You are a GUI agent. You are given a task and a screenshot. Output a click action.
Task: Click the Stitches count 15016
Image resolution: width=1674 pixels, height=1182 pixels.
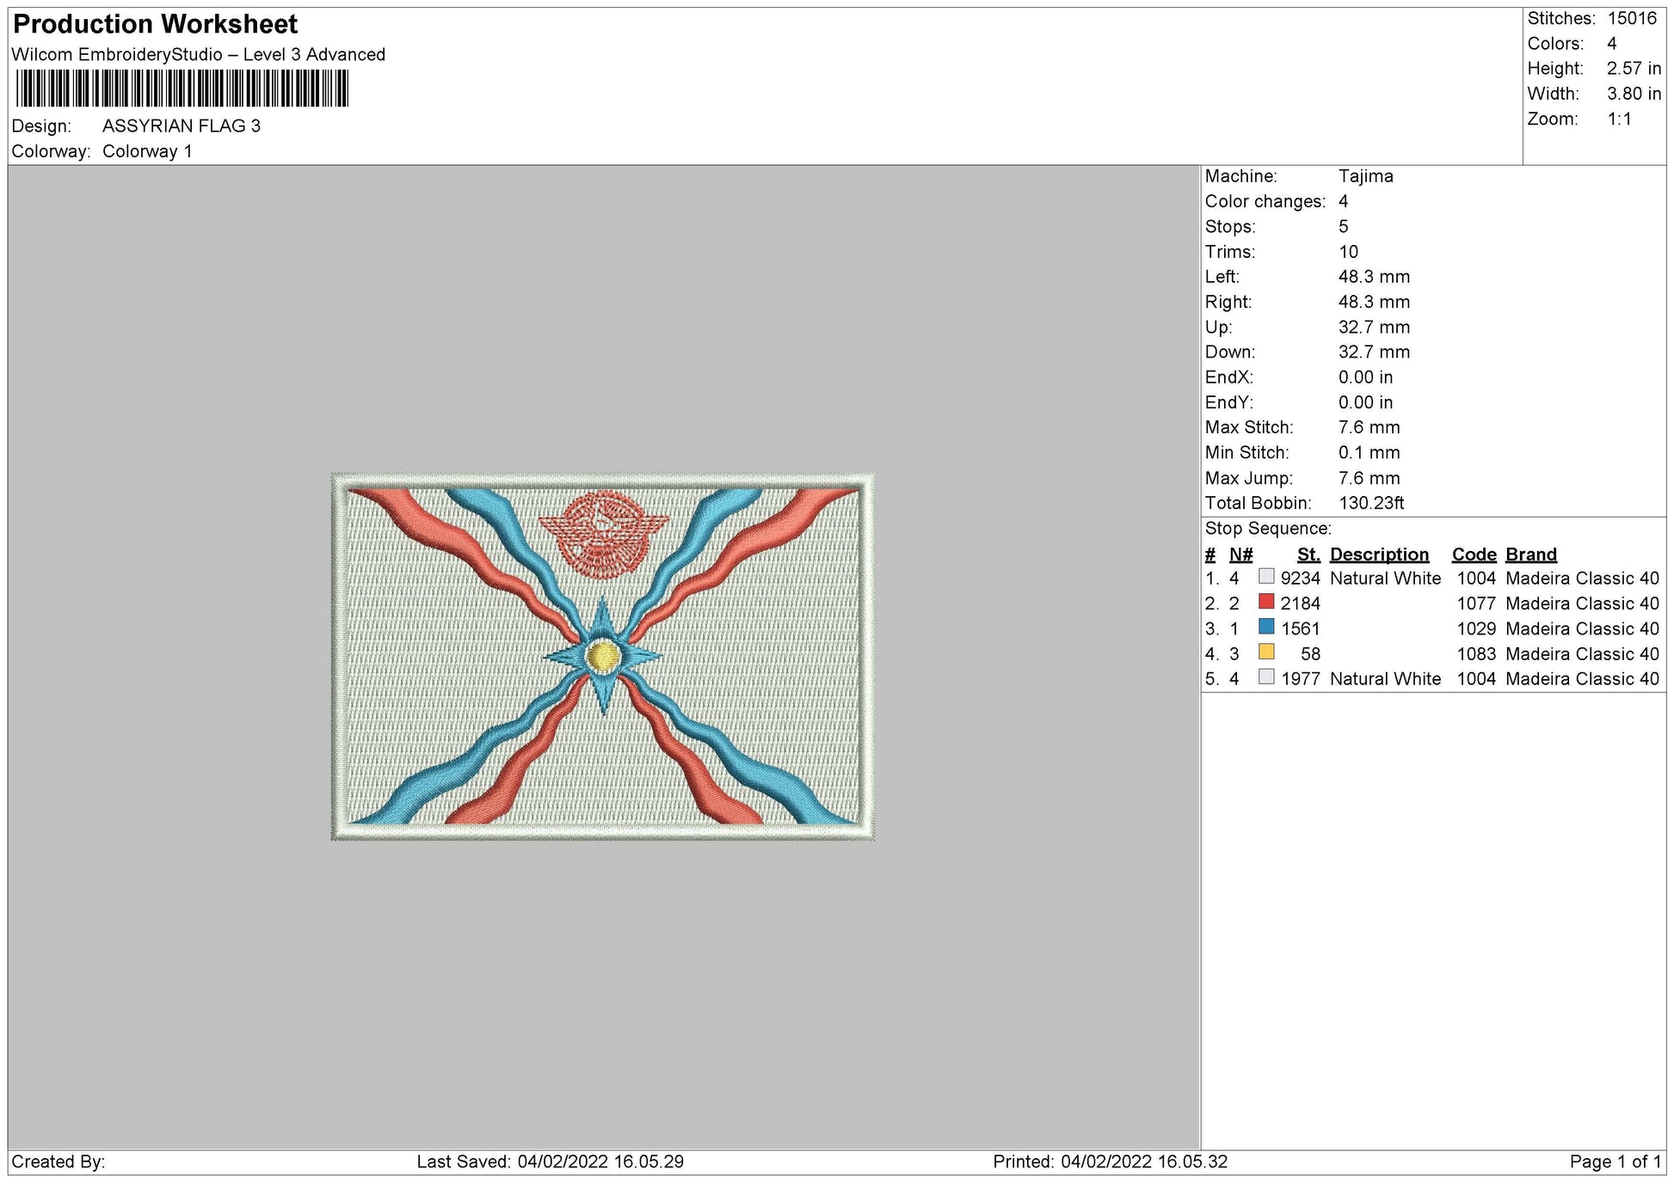click(1631, 18)
